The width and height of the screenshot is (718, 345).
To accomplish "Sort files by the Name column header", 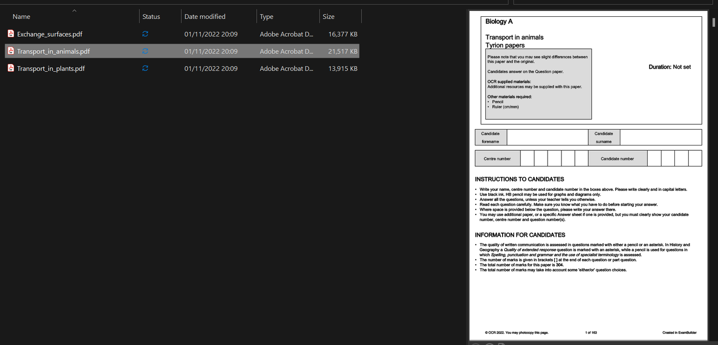I will [21, 16].
